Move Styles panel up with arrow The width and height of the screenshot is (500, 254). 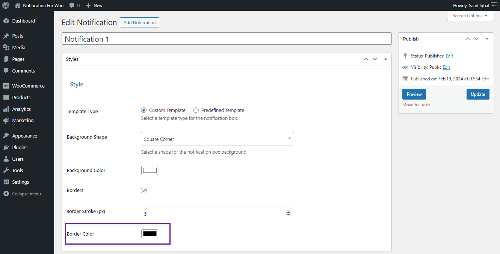coord(366,59)
